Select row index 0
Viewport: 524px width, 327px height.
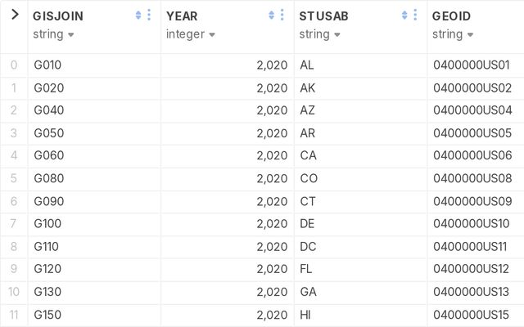tap(14, 65)
